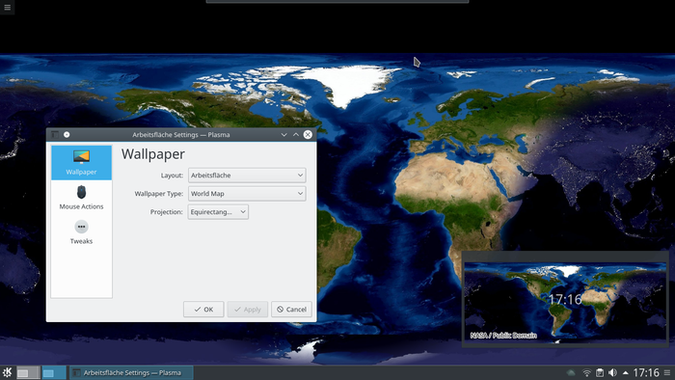Expand the Projection dropdown
This screenshot has height=380, width=675.
pos(218,212)
